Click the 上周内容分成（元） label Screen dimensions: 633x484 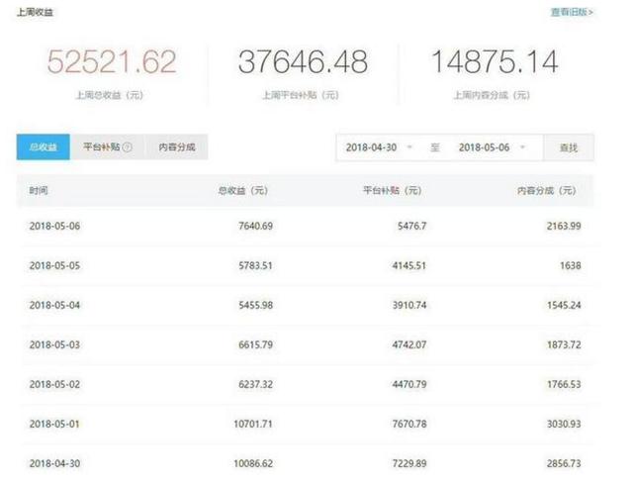(492, 95)
